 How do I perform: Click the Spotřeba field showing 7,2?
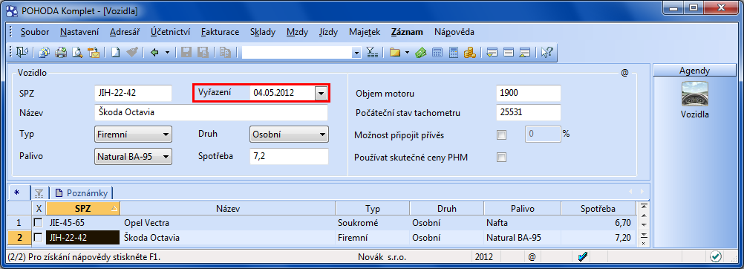coord(289,156)
